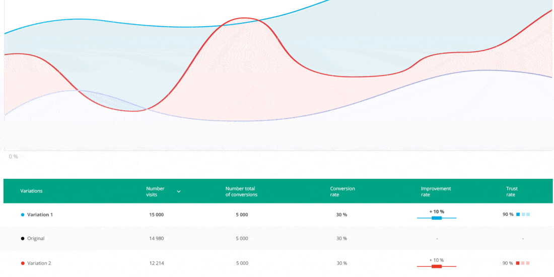Click Variation 2's + 10 % improvement label
554x277 pixels.
pyautogui.click(x=437, y=260)
